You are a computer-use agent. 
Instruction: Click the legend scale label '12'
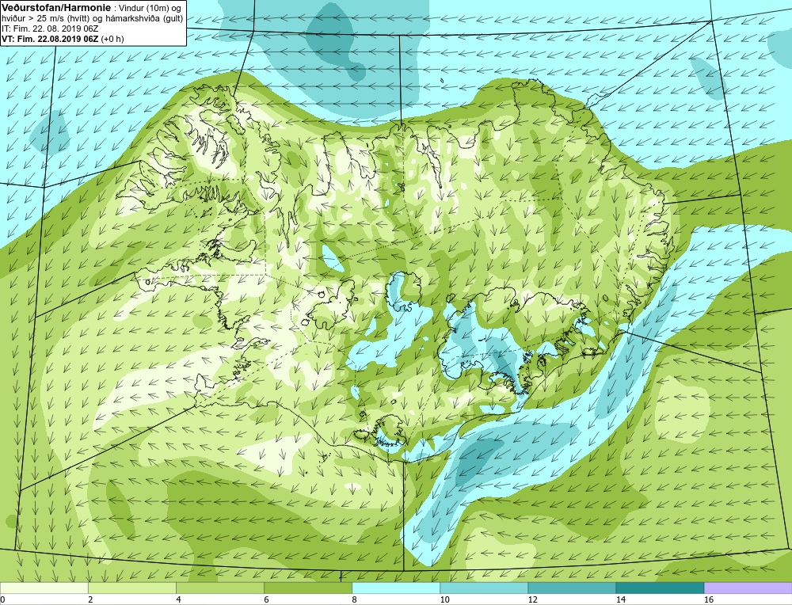(532, 599)
